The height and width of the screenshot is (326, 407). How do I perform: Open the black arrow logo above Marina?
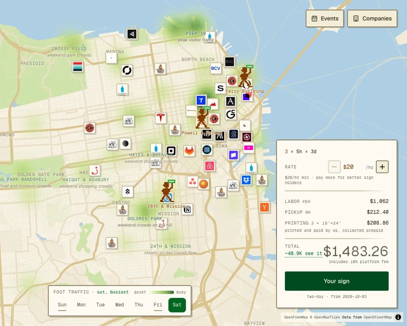tap(132, 34)
